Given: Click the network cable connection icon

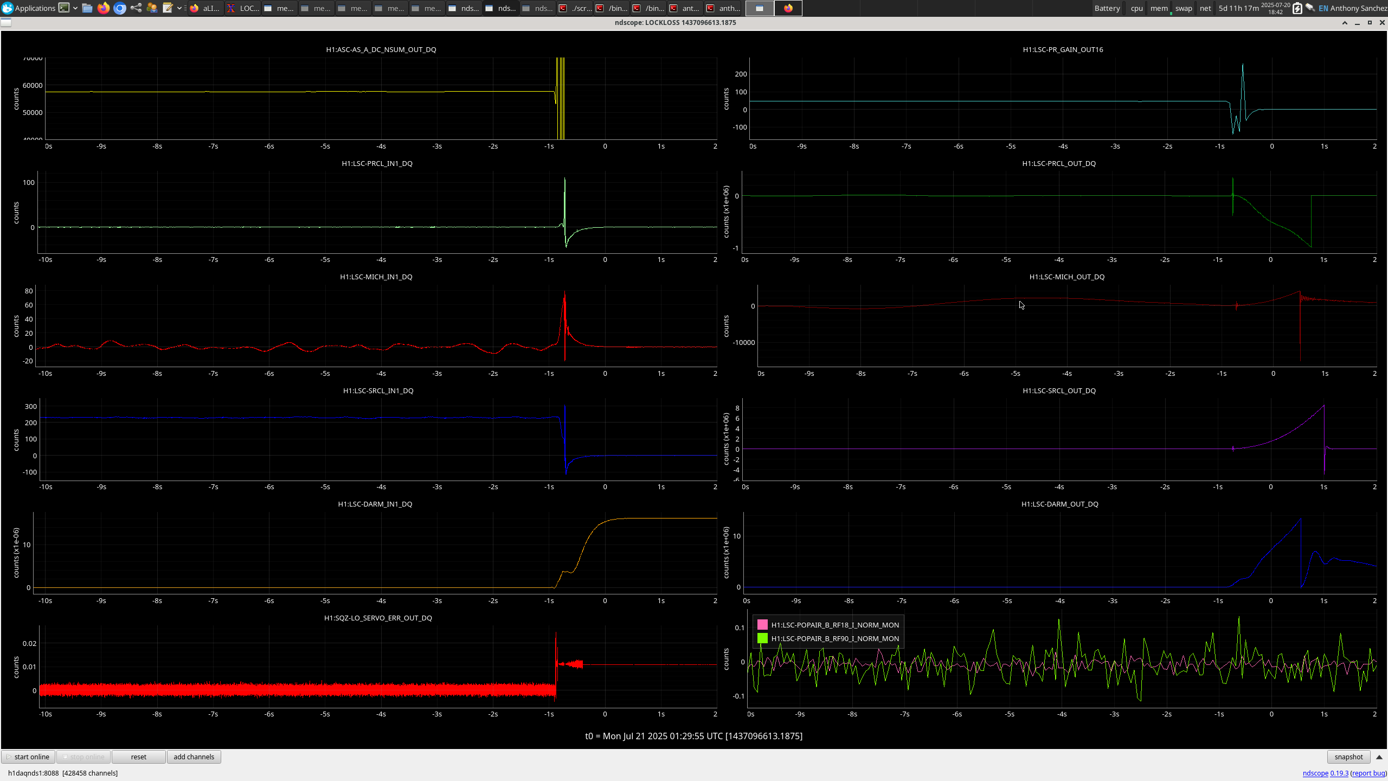Looking at the screenshot, I should tap(1310, 8).
